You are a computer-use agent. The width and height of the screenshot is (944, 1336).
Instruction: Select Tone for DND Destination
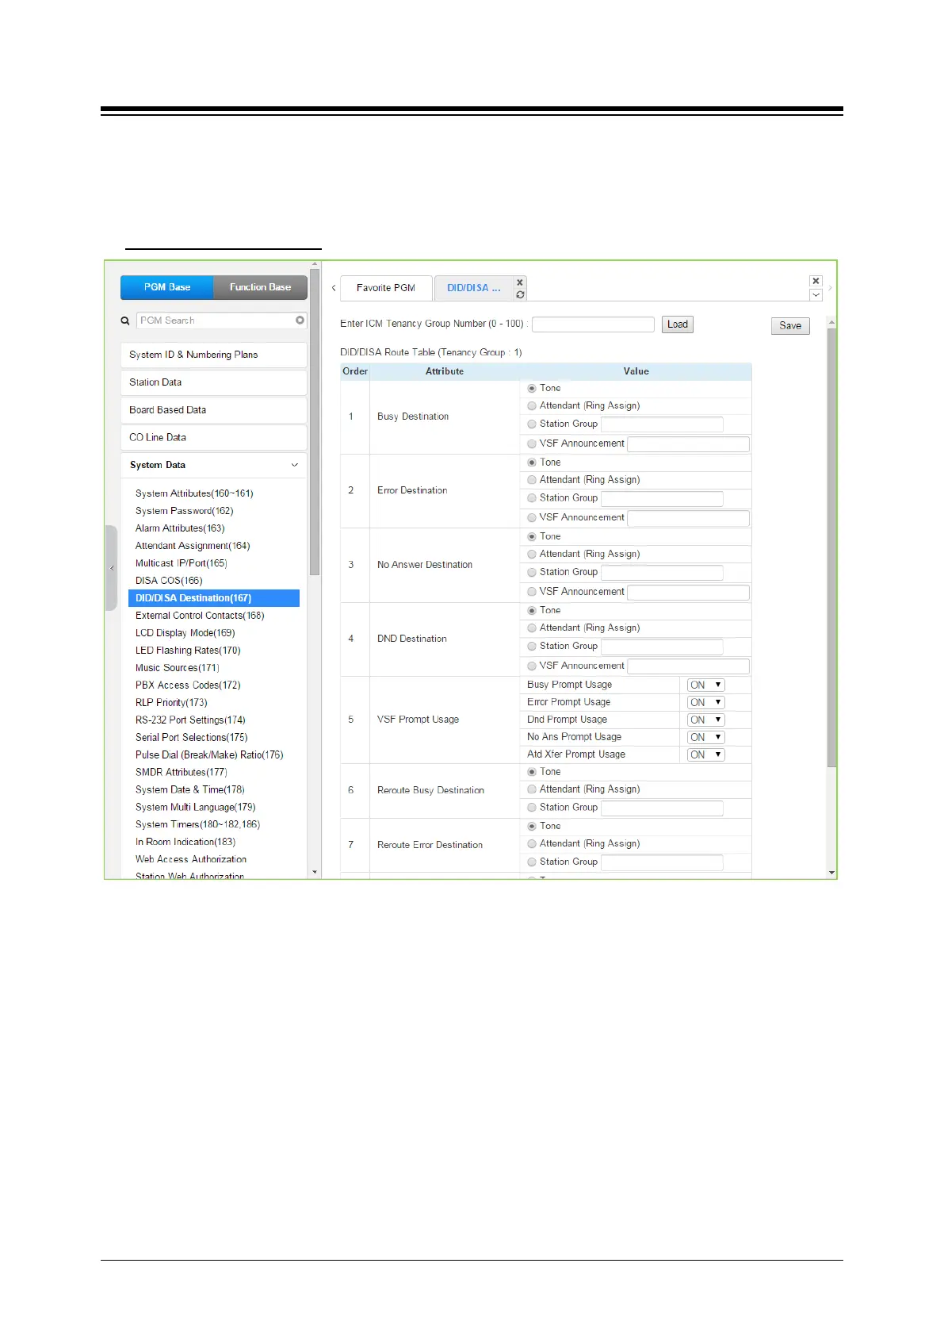tap(532, 611)
